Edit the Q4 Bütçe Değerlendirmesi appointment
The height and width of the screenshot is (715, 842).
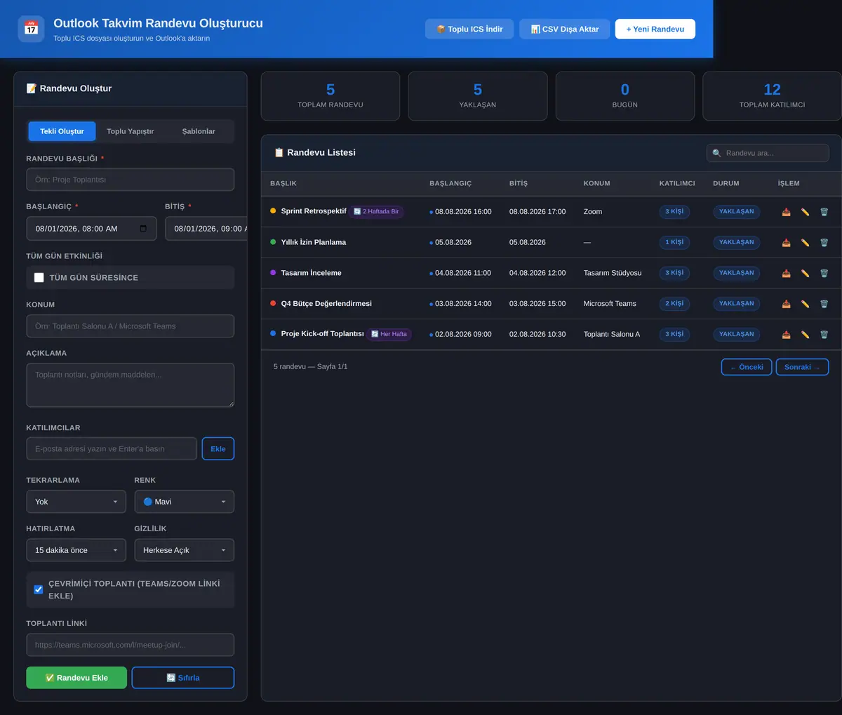[805, 304]
